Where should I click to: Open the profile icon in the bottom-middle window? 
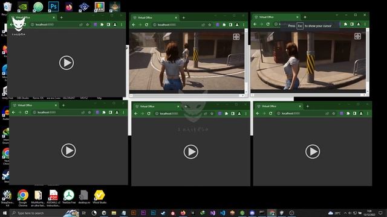[x=239, y=114]
